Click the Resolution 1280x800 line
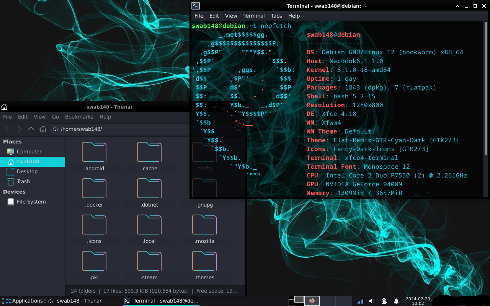Screen dimensions: 490x306 345,105
